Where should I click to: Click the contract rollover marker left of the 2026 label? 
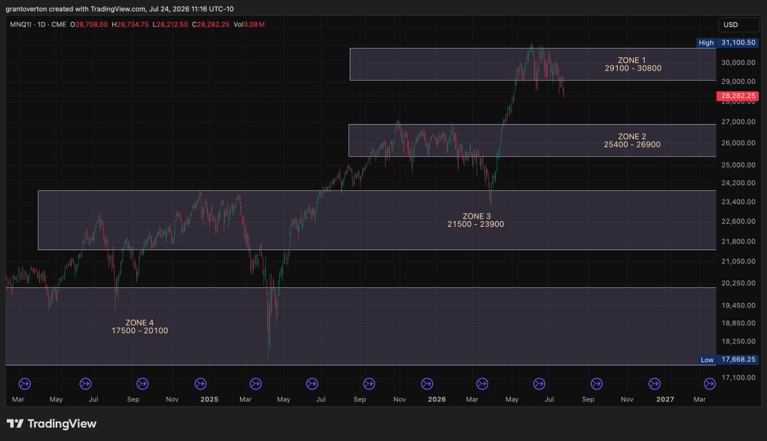coord(427,383)
